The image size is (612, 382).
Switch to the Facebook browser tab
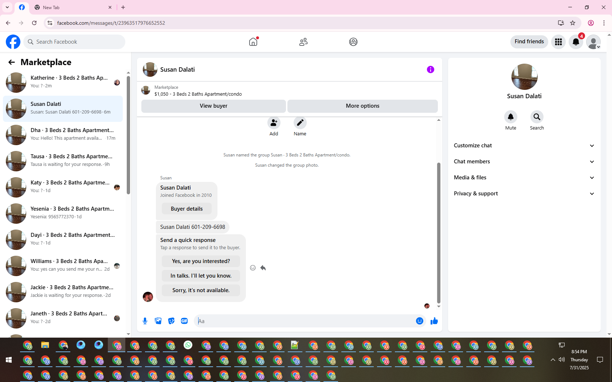[x=22, y=7]
